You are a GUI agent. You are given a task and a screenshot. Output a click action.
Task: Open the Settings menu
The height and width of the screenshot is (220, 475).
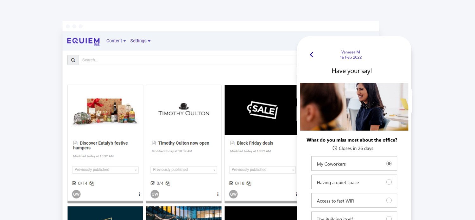tap(140, 41)
